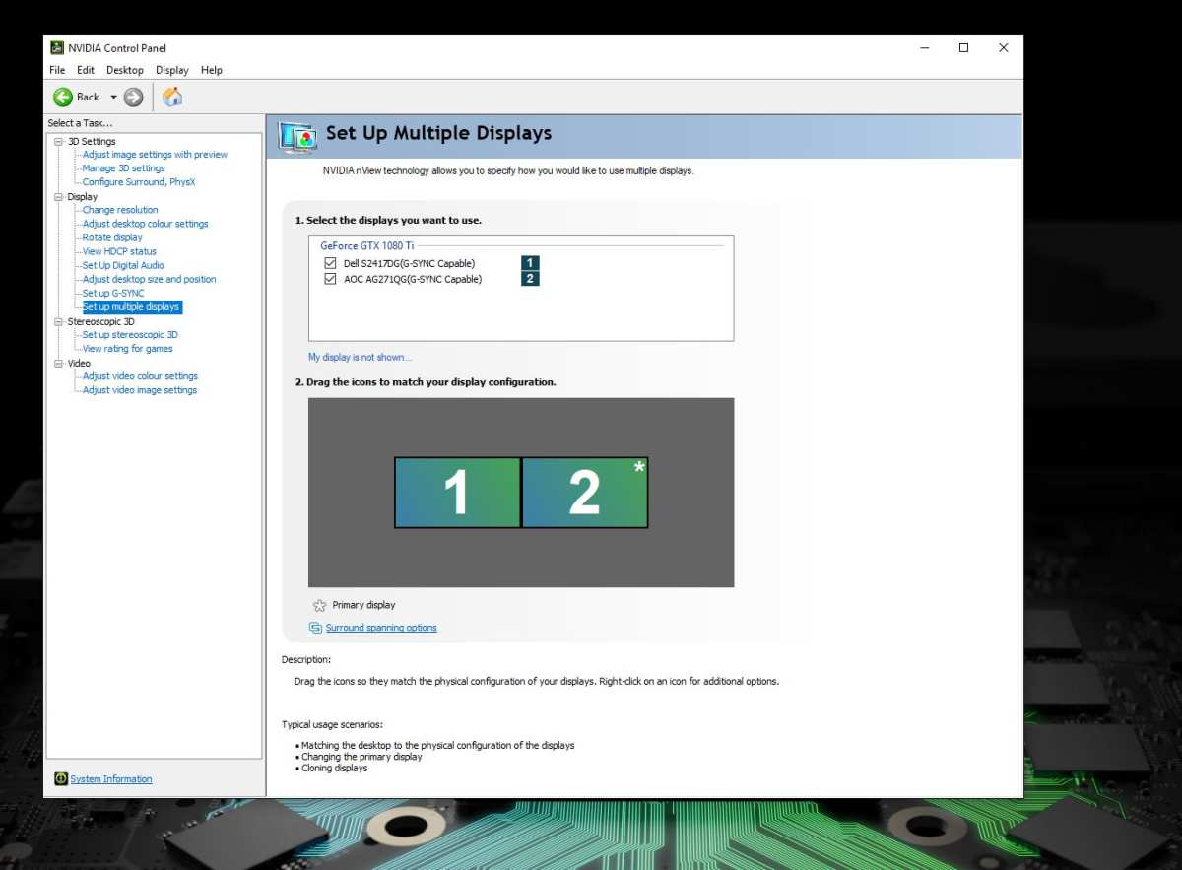Open Manage 3D settings
1182x870 pixels.
pos(124,168)
